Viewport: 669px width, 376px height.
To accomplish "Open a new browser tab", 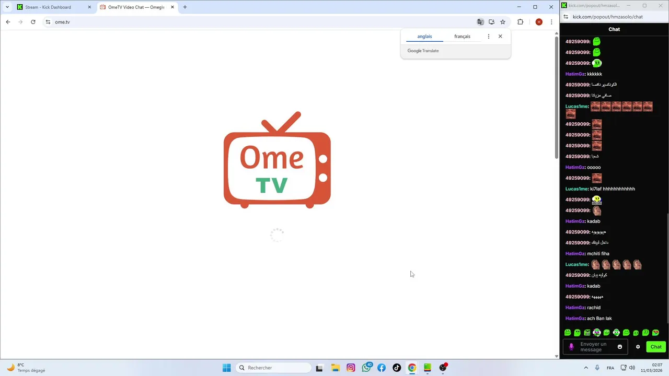I will [x=185, y=7].
